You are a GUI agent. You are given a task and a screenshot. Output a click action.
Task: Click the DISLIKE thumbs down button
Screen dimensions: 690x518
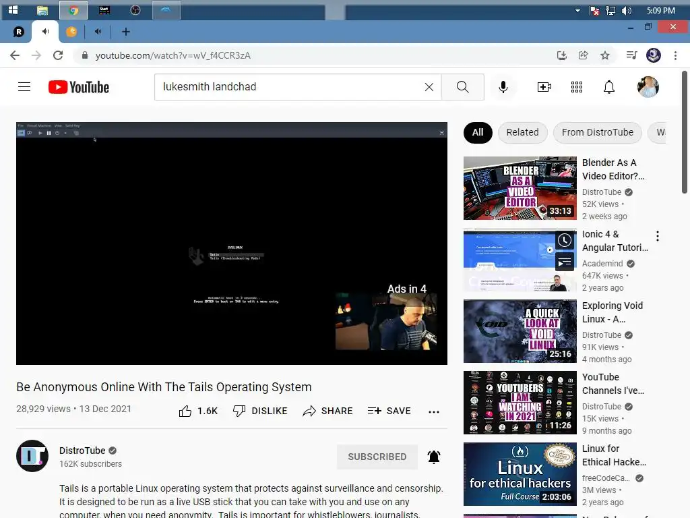[260, 411]
